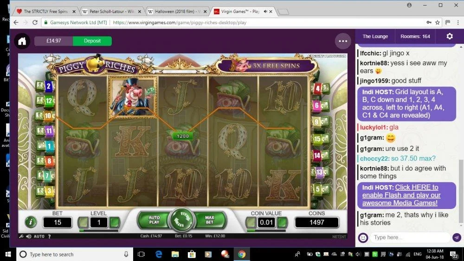The height and width of the screenshot is (261, 464).
Task: Click the chat 'Type here...' input field
Action: pyautogui.click(x=411, y=238)
